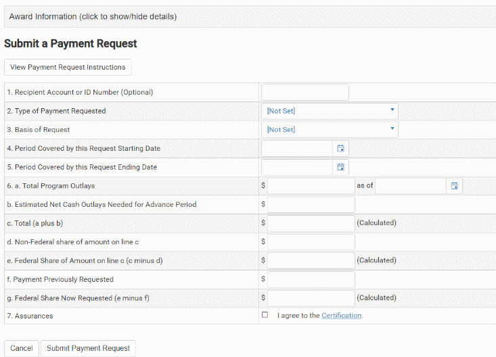Focus the Recipient Account or ID Number field
Image resolution: width=496 pixels, height=357 pixels.
pos(305,92)
